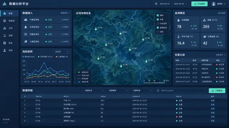This screenshot has width=229, height=128.
Task: Select the ST-01 station marker on map
Action: click(x=120, y=33)
